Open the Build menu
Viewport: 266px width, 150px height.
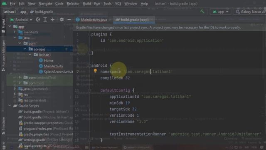(x=87, y=4)
